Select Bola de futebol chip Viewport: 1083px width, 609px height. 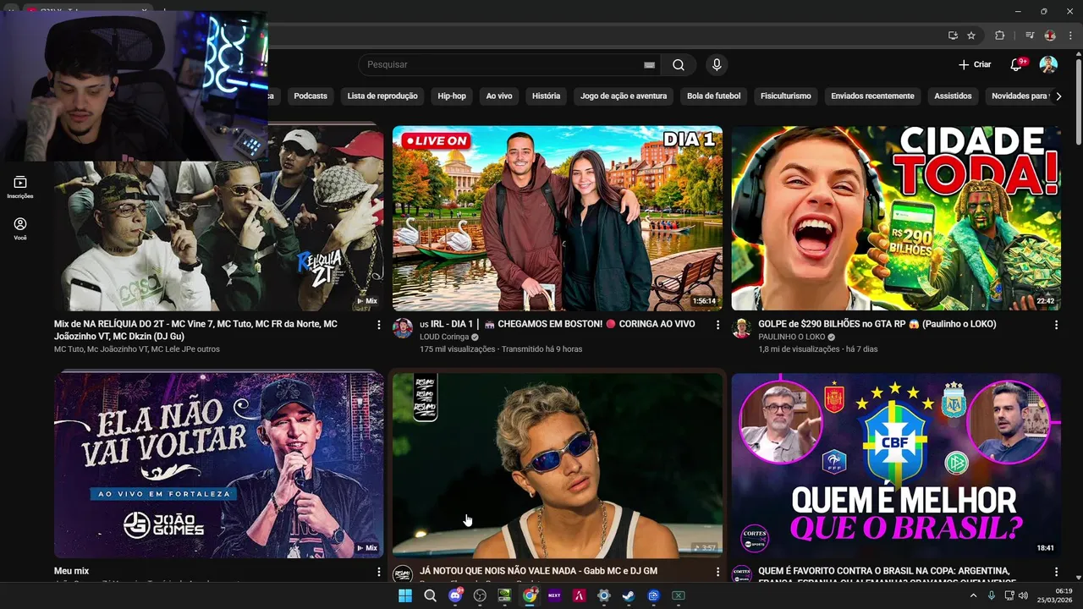pos(713,96)
